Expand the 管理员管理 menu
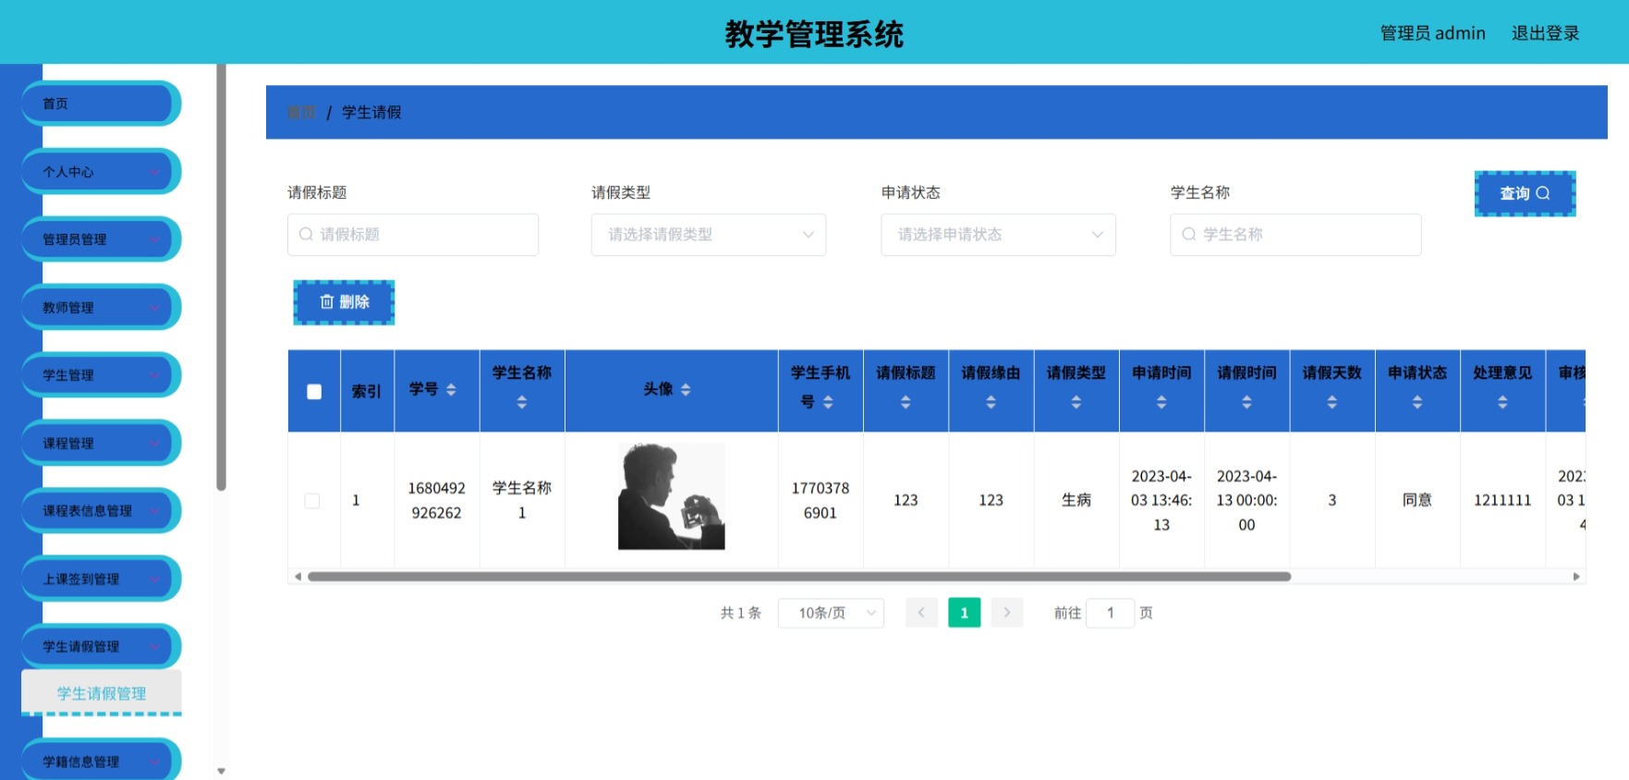Image resolution: width=1629 pixels, height=780 pixels. click(x=101, y=239)
